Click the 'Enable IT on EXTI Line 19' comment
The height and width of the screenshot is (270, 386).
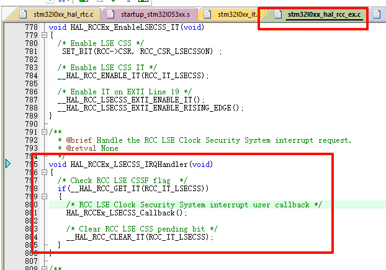(125, 92)
